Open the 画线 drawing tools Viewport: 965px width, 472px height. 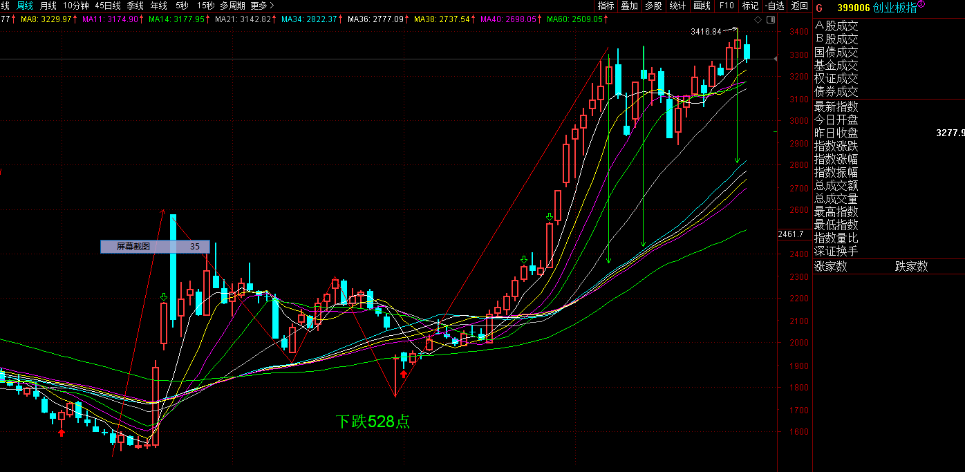coord(702,6)
